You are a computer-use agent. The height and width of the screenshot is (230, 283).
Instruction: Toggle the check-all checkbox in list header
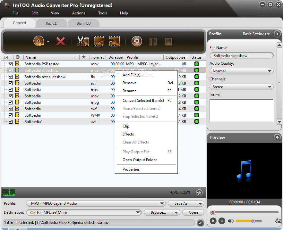[x=6, y=58]
